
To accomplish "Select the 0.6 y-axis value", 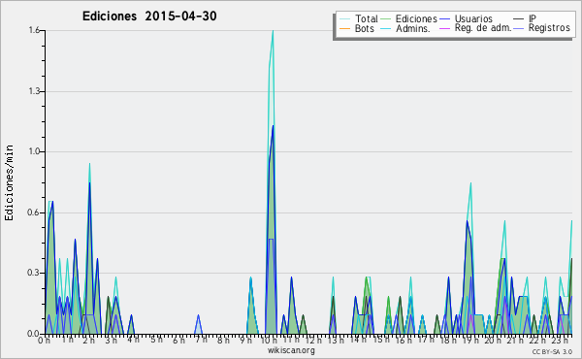I will pyautogui.click(x=34, y=212).
